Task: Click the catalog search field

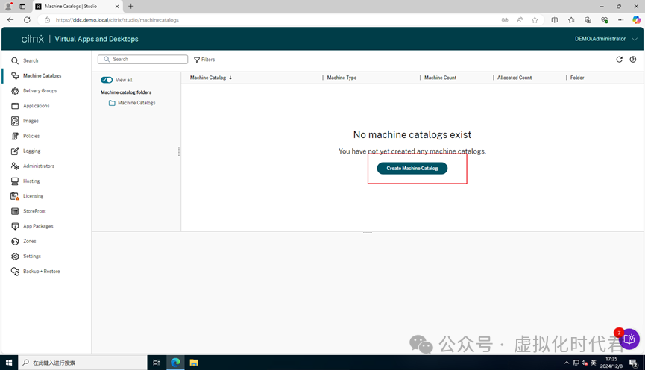Action: [142, 59]
